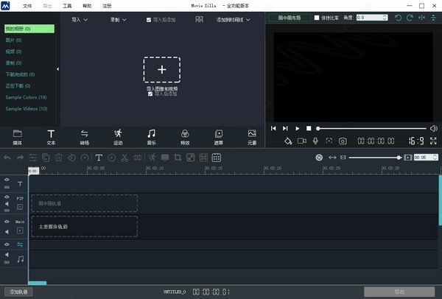
Task: Select Sample Colors (19) in the media list
Action: pyautogui.click(x=26, y=97)
